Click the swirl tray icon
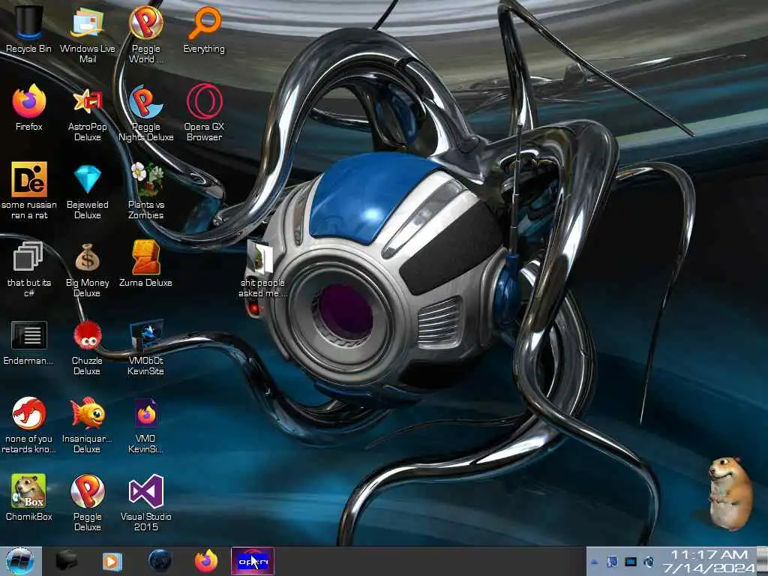The image size is (768, 576). pos(649,562)
